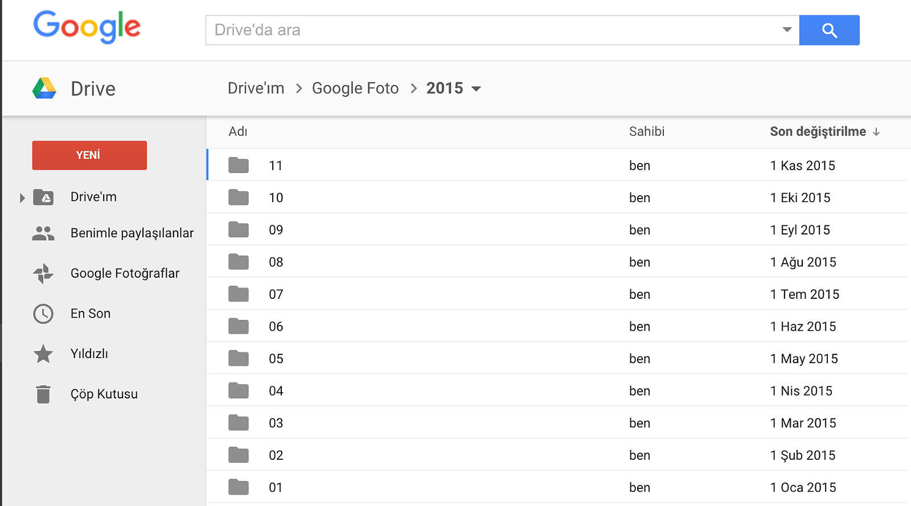The width and height of the screenshot is (911, 506).
Task: Click the Yıldızlı star icon
Action: point(43,354)
